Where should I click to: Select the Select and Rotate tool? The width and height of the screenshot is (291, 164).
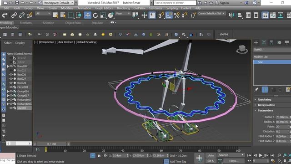coord(95,15)
